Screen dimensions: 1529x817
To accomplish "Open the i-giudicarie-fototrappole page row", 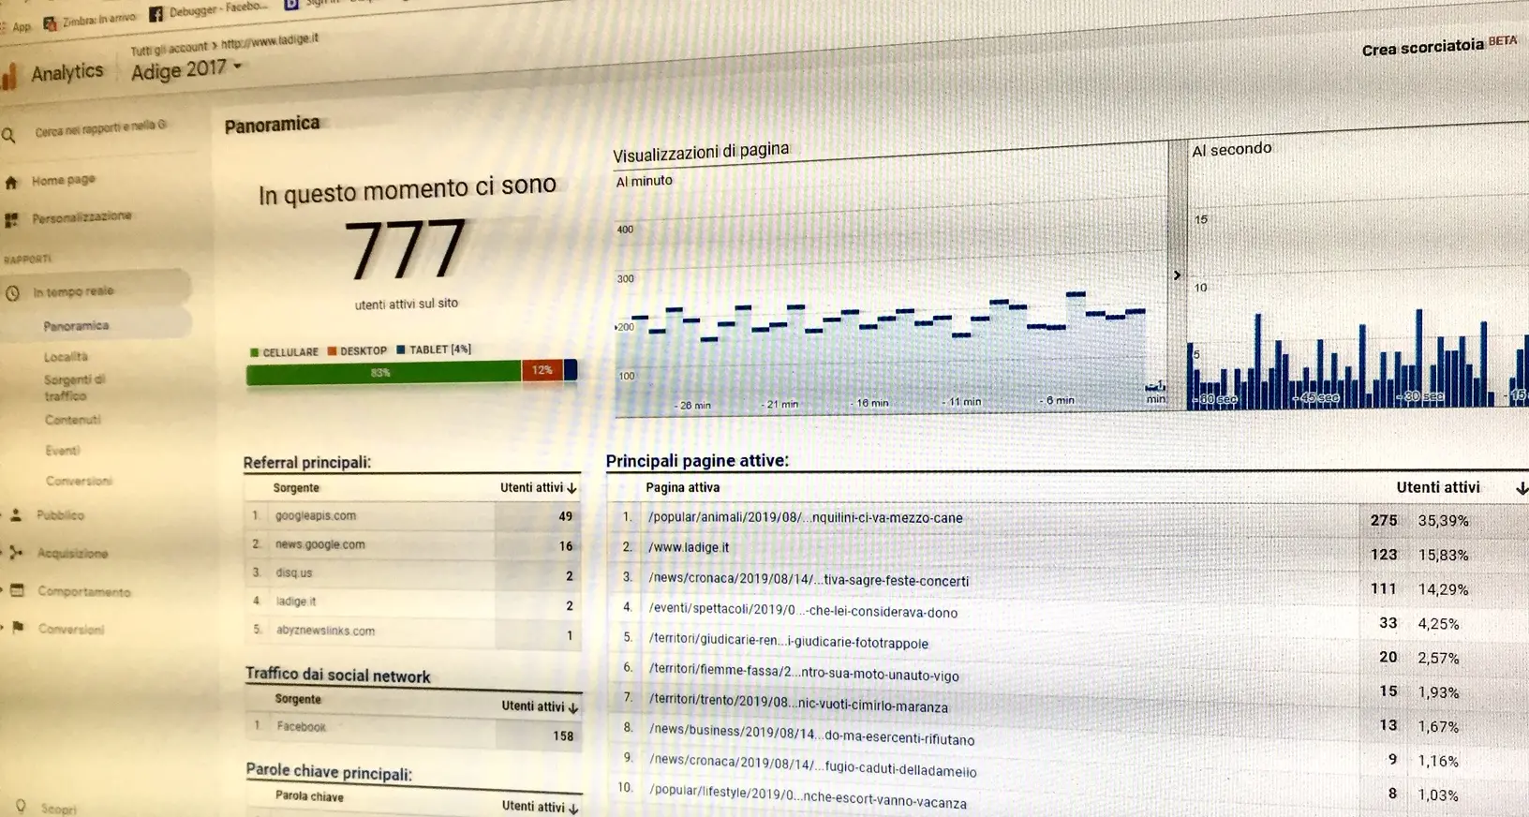I will [788, 642].
